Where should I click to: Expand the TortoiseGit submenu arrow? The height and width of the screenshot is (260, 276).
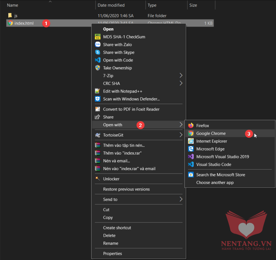click(181, 135)
